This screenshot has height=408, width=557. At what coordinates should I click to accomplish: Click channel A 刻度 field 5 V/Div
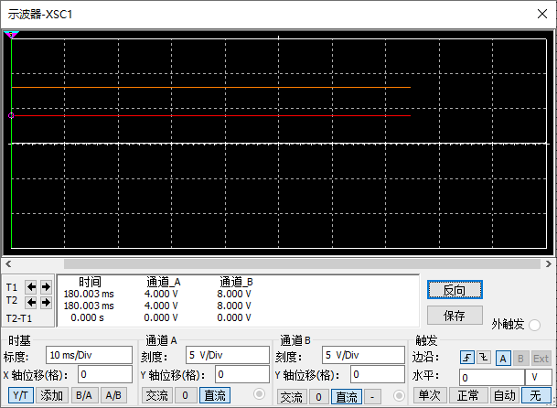click(228, 355)
